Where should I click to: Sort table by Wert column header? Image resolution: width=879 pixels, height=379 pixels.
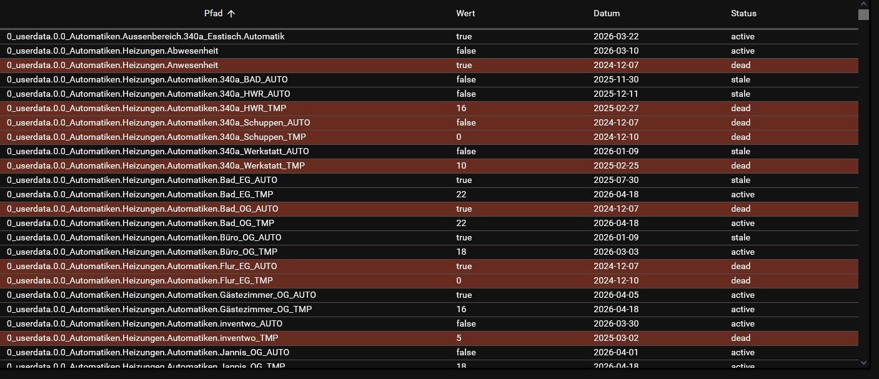pyautogui.click(x=465, y=14)
